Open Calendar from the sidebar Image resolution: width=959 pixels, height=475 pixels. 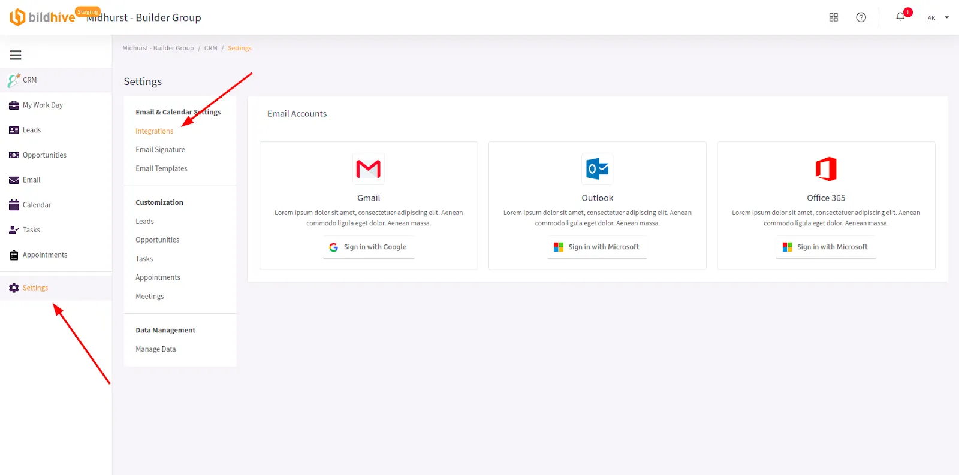(37, 205)
